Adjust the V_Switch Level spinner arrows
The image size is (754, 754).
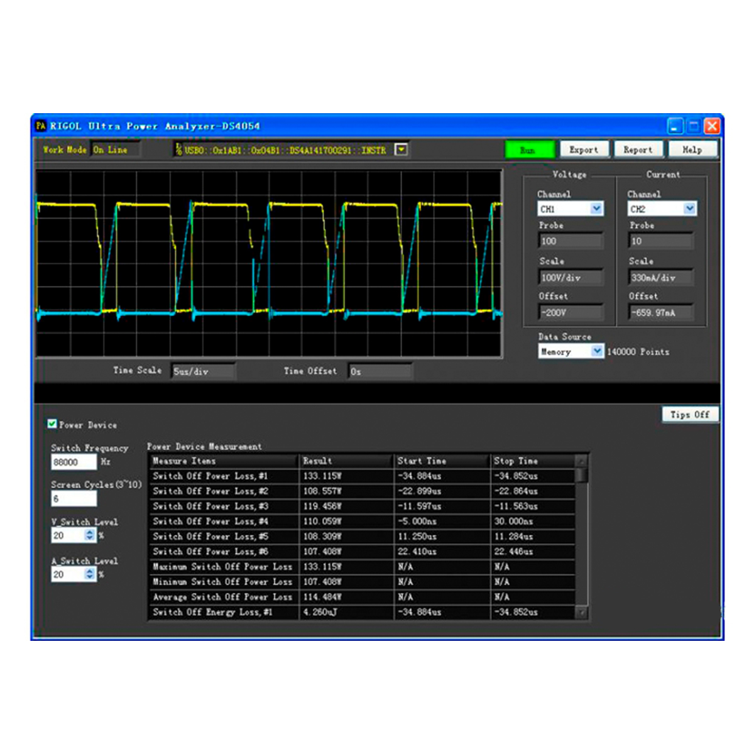click(x=90, y=535)
